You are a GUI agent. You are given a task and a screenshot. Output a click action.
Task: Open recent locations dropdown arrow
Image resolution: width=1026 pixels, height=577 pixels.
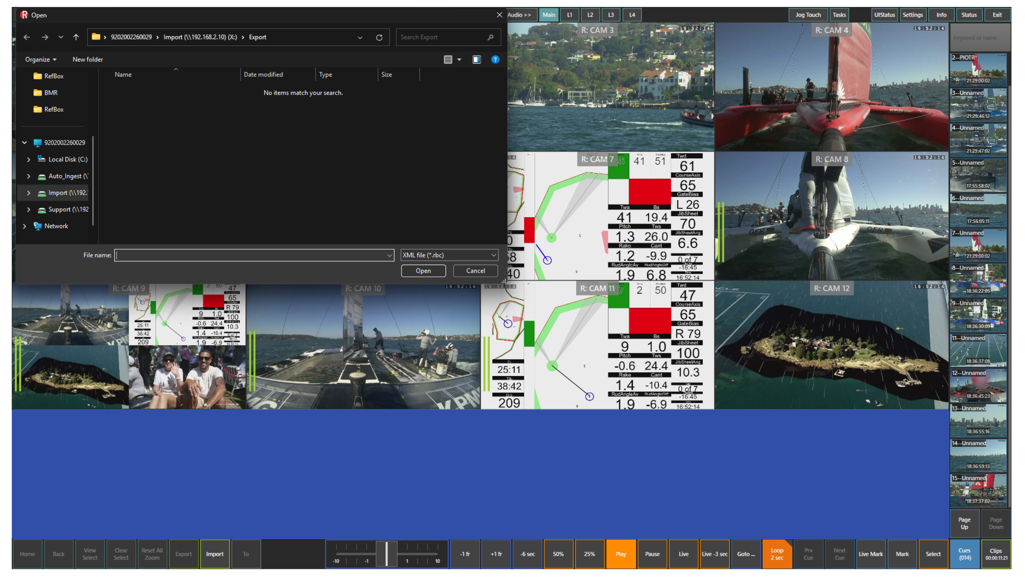pos(61,37)
